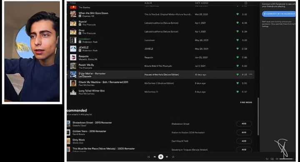Viewport: 300px width, 162px height.
Task: Add Shakedown Street to the playlist
Action: point(244,124)
